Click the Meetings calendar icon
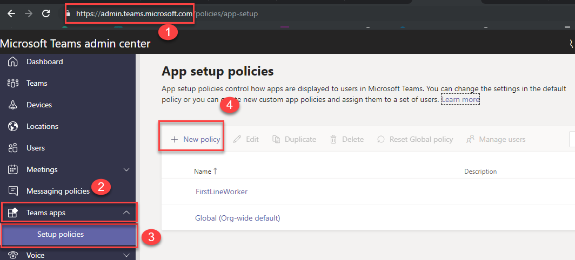 point(13,169)
